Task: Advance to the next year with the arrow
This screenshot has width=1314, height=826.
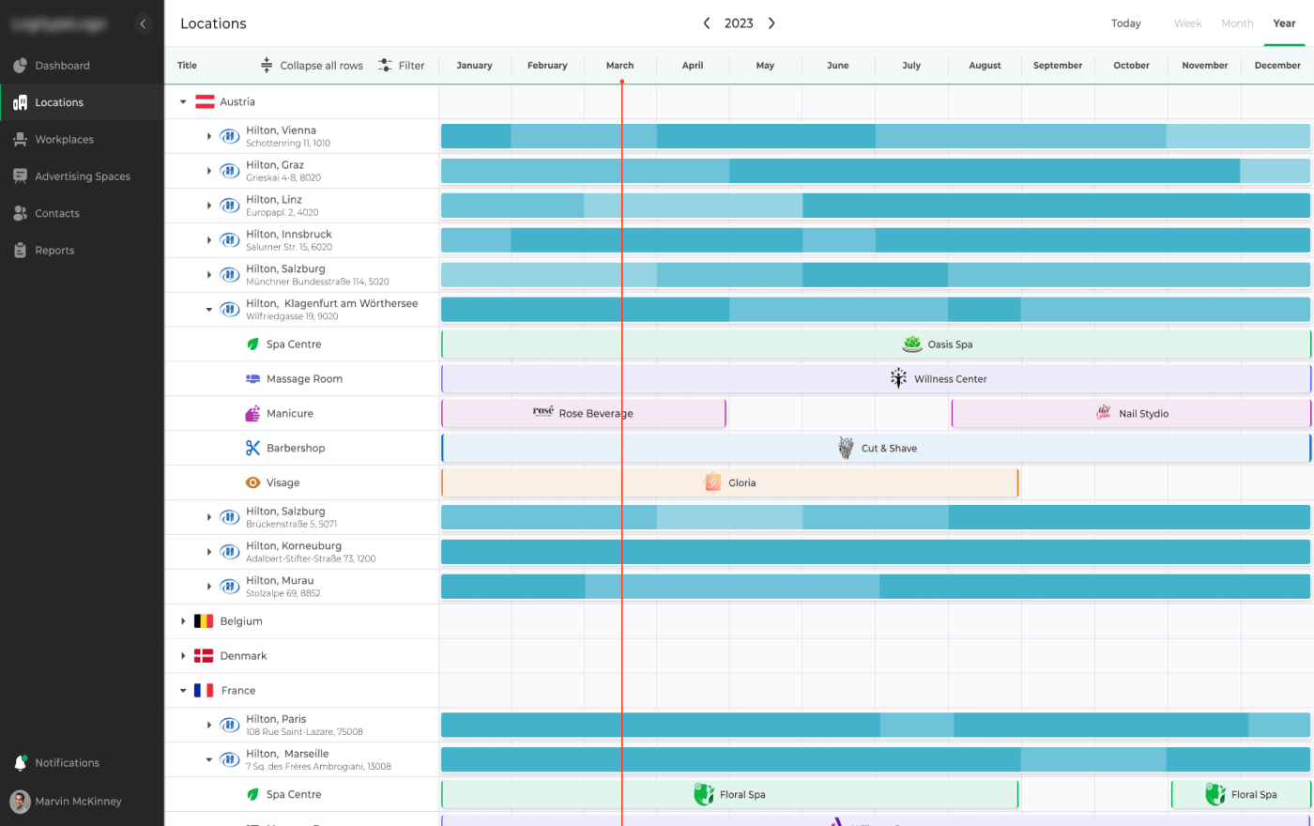Action: (771, 23)
